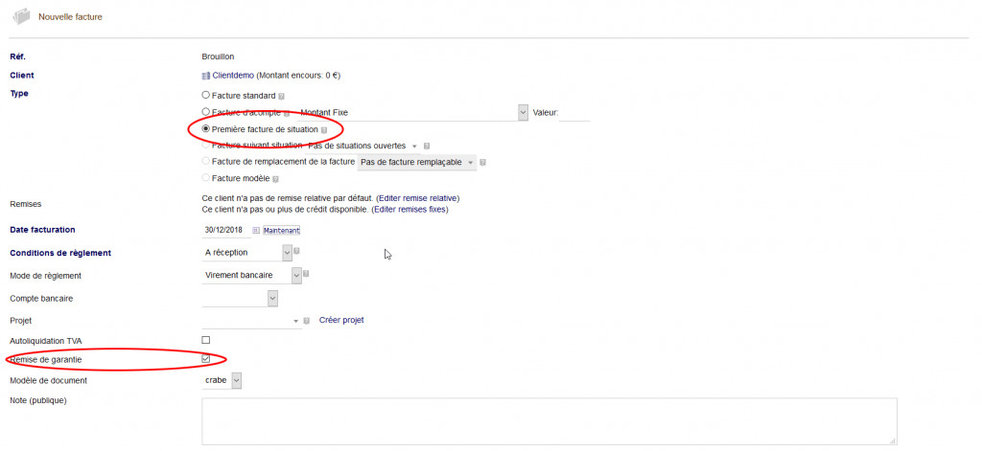
Task: Select the Facture d'acompte radio button
Action: pos(205,113)
